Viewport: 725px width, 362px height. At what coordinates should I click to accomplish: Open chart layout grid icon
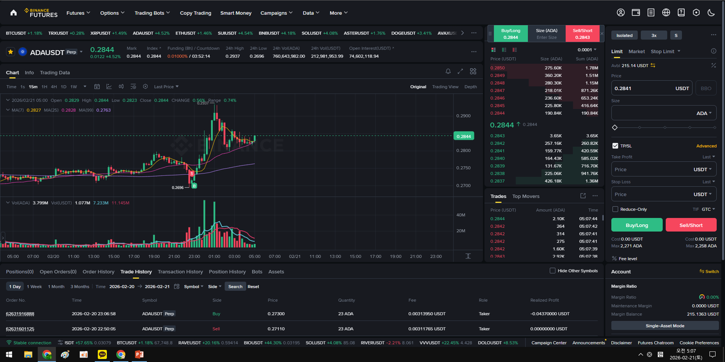[x=473, y=72]
